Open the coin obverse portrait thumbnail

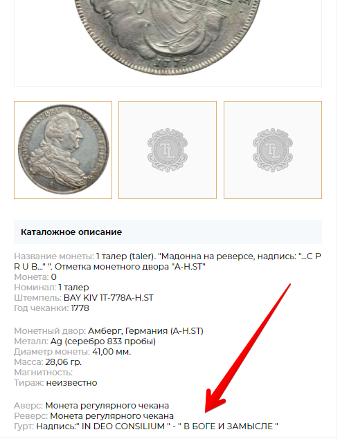(x=63, y=150)
